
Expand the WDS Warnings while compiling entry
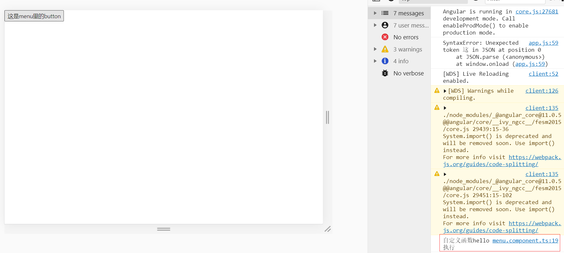click(445, 91)
